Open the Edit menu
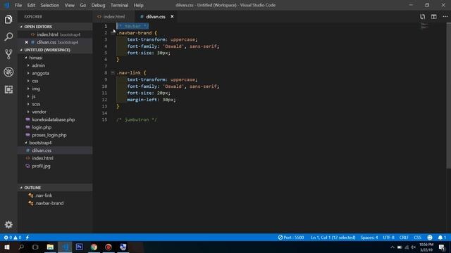 pos(31,5)
